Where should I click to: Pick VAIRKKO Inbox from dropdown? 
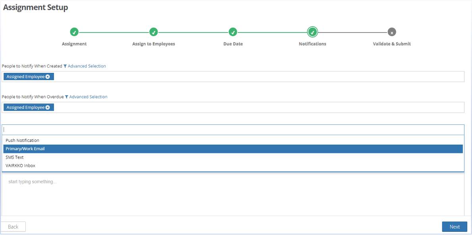point(233,166)
